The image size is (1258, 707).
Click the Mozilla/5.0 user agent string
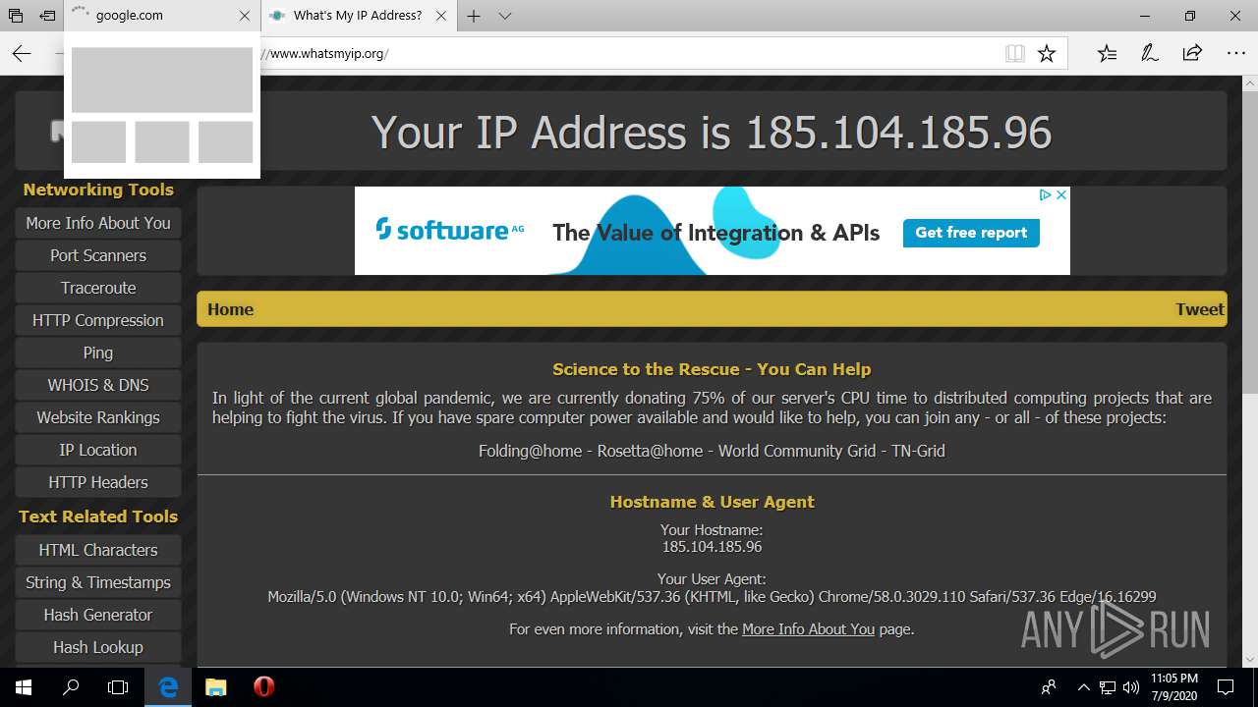click(x=712, y=597)
